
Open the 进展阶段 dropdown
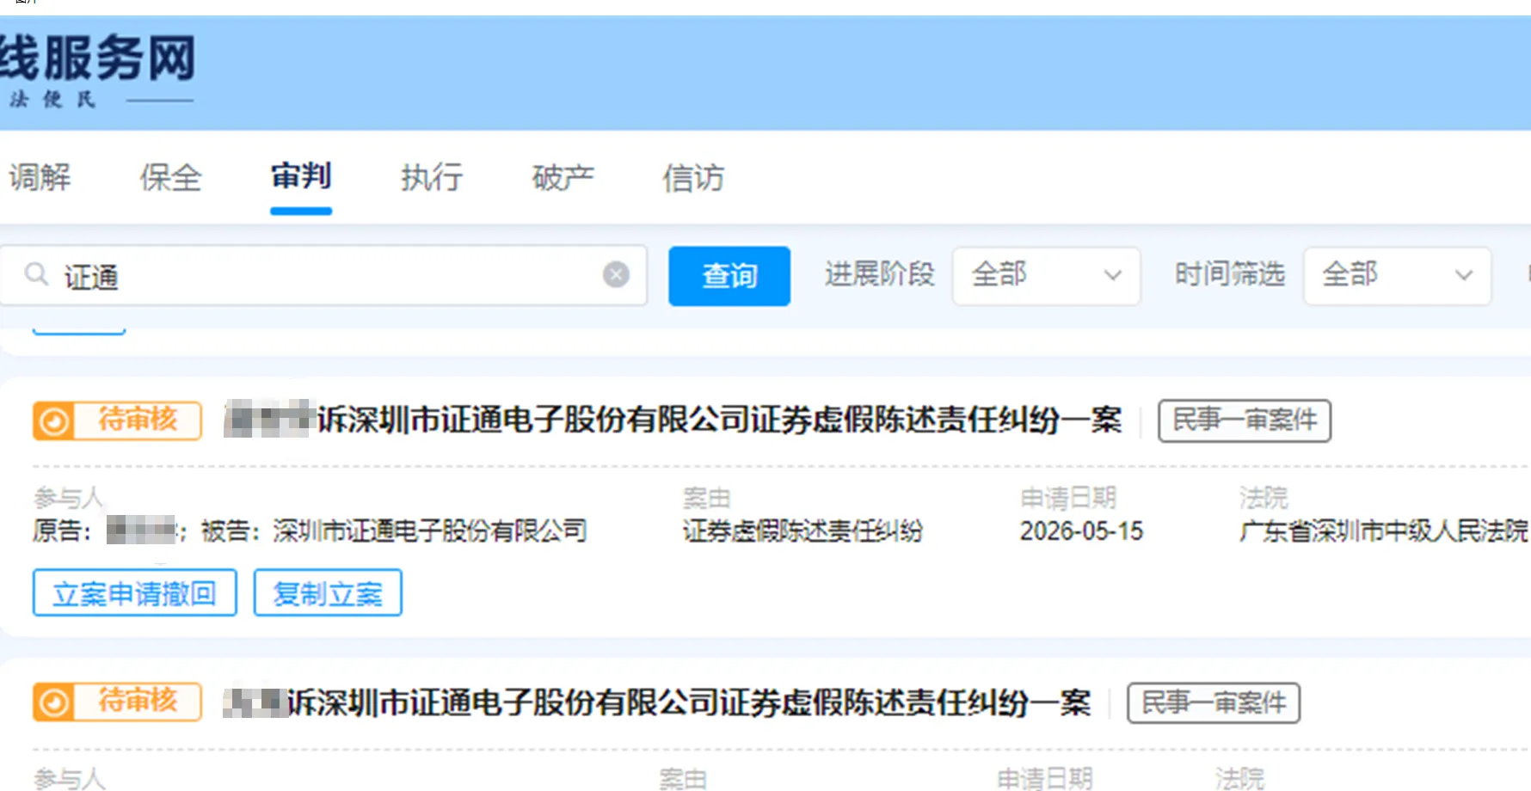pyautogui.click(x=1046, y=275)
